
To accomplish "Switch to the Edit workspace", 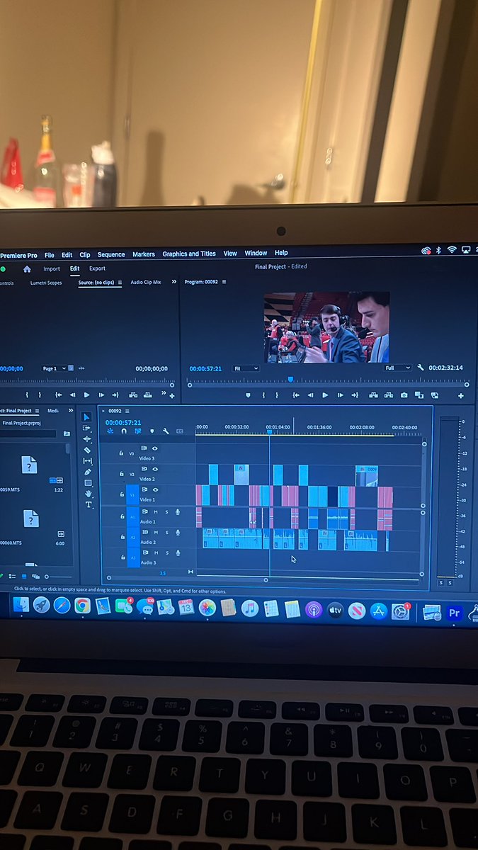I will click(x=75, y=269).
